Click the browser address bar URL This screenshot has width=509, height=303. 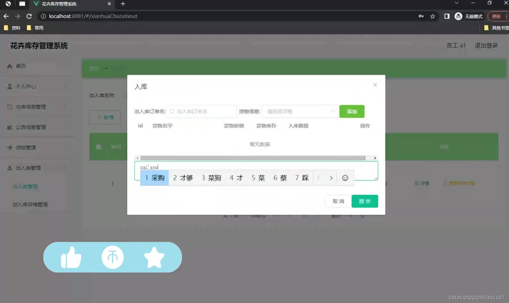click(93, 16)
